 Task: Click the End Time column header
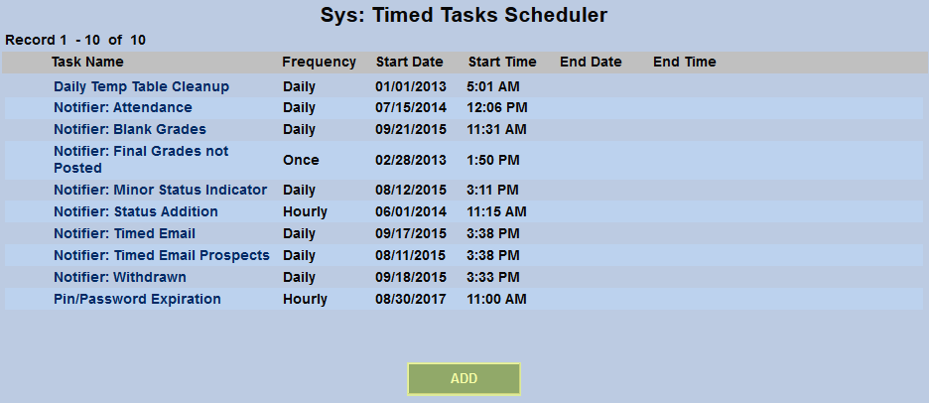pos(684,62)
